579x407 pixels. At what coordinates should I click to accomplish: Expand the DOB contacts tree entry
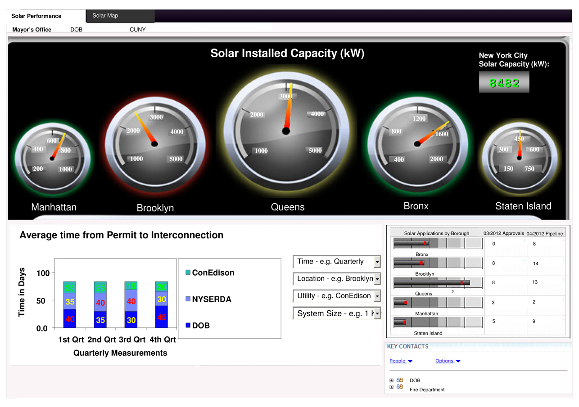(391, 380)
